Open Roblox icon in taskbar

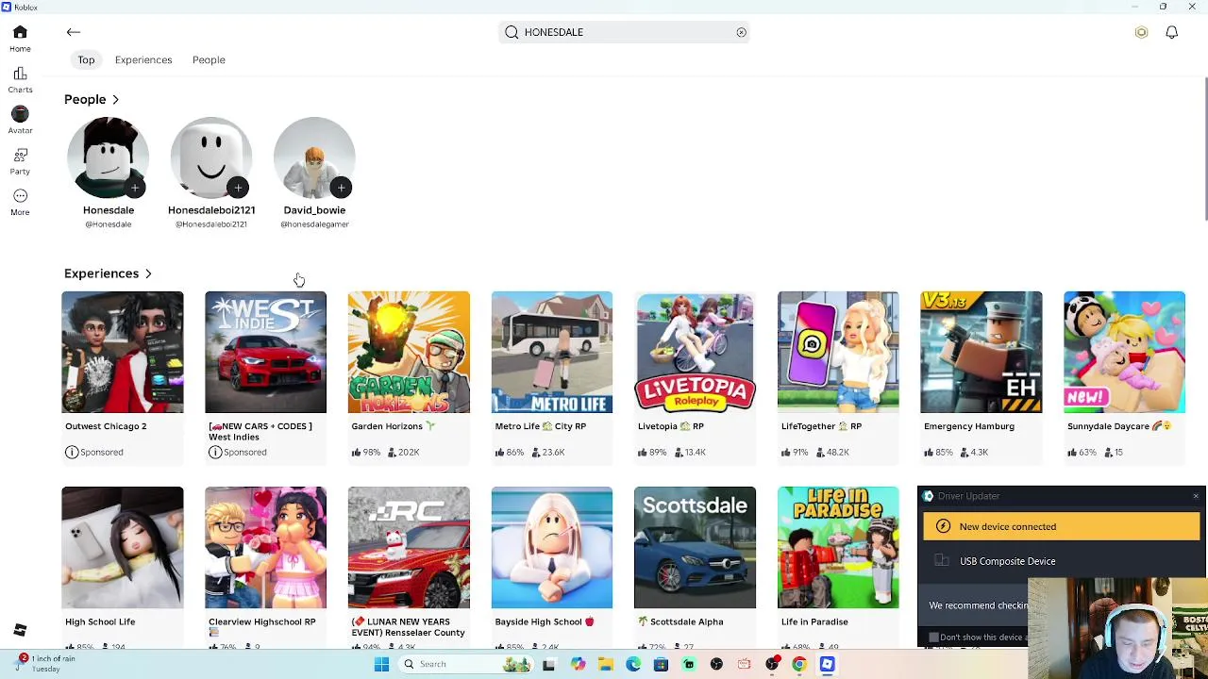(827, 664)
